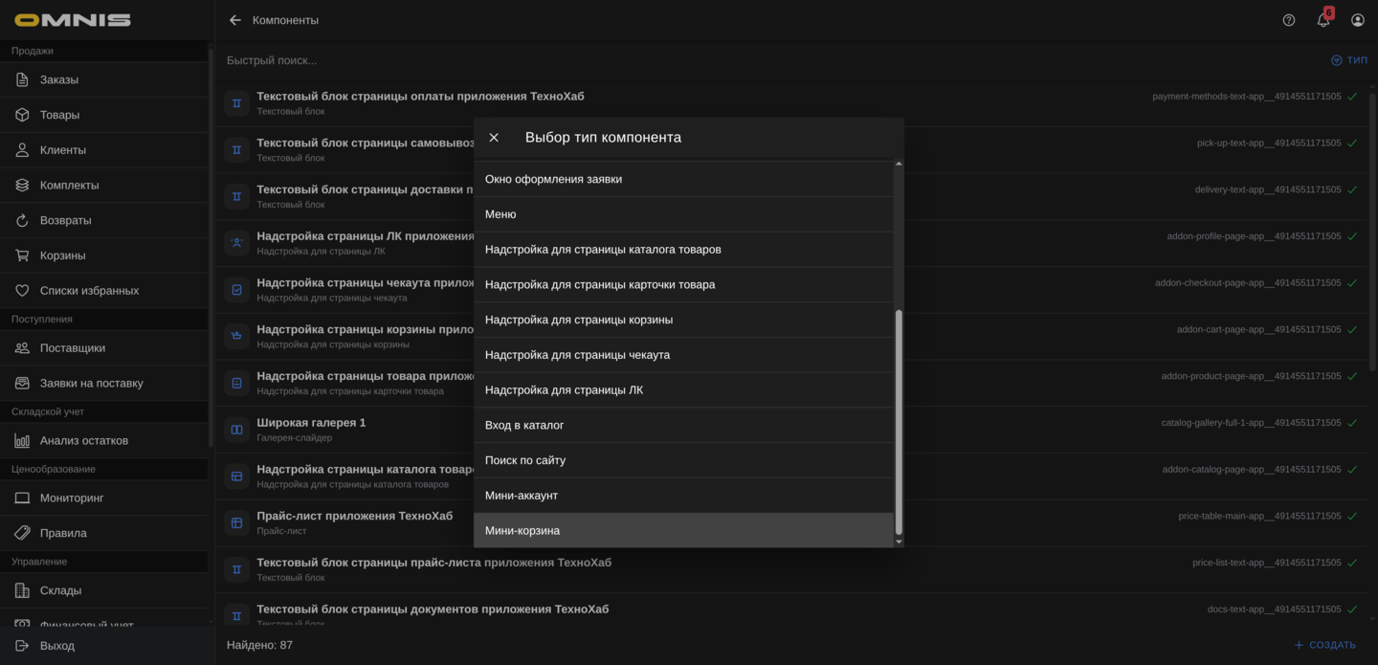1378x665 pixels.
Task: Select Мини-корзина from the type list
Action: point(522,530)
